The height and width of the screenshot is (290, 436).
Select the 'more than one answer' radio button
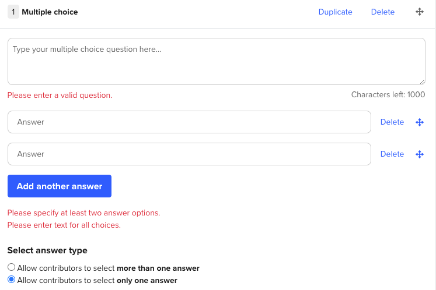point(12,267)
